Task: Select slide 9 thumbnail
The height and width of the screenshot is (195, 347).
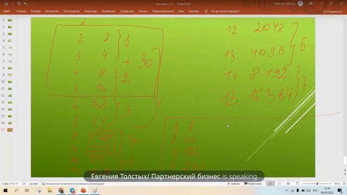Action: (x=10, y=75)
